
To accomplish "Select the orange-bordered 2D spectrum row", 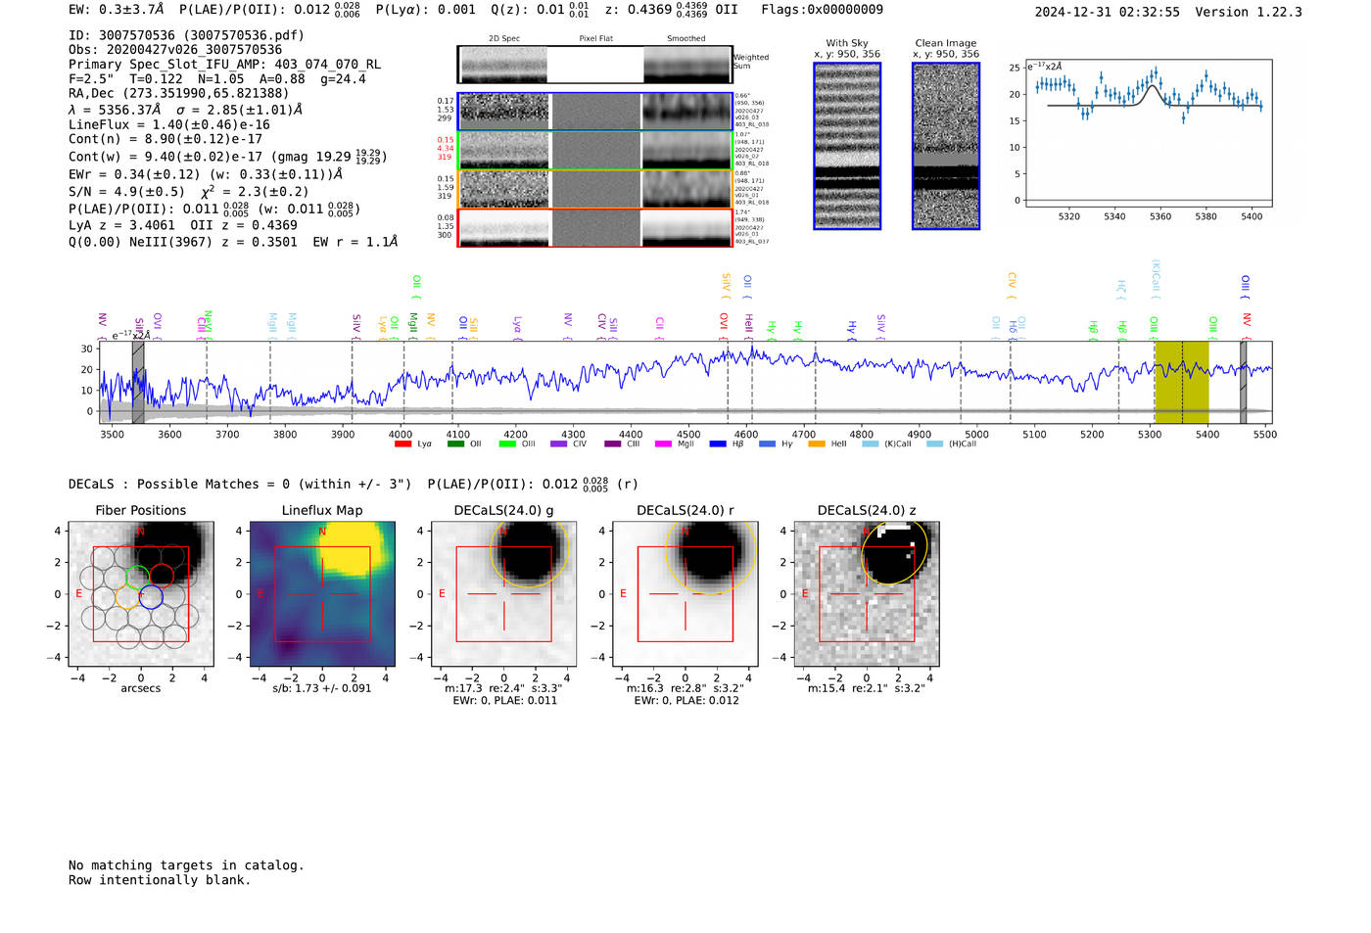I will tap(595, 189).
